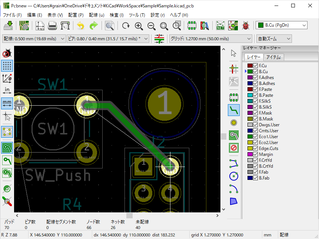Open the auto zoom dropdown
This screenshot has width=319, height=239.
pyautogui.click(x=274, y=38)
